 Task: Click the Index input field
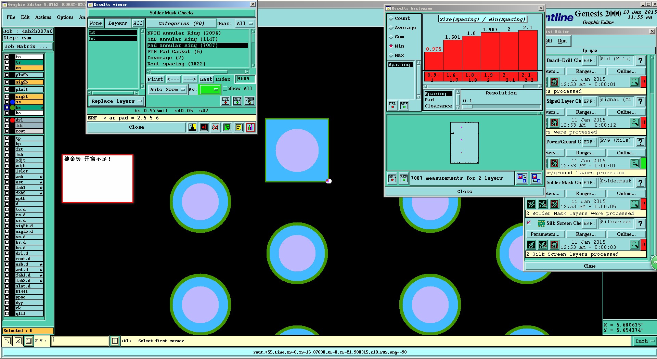click(245, 79)
